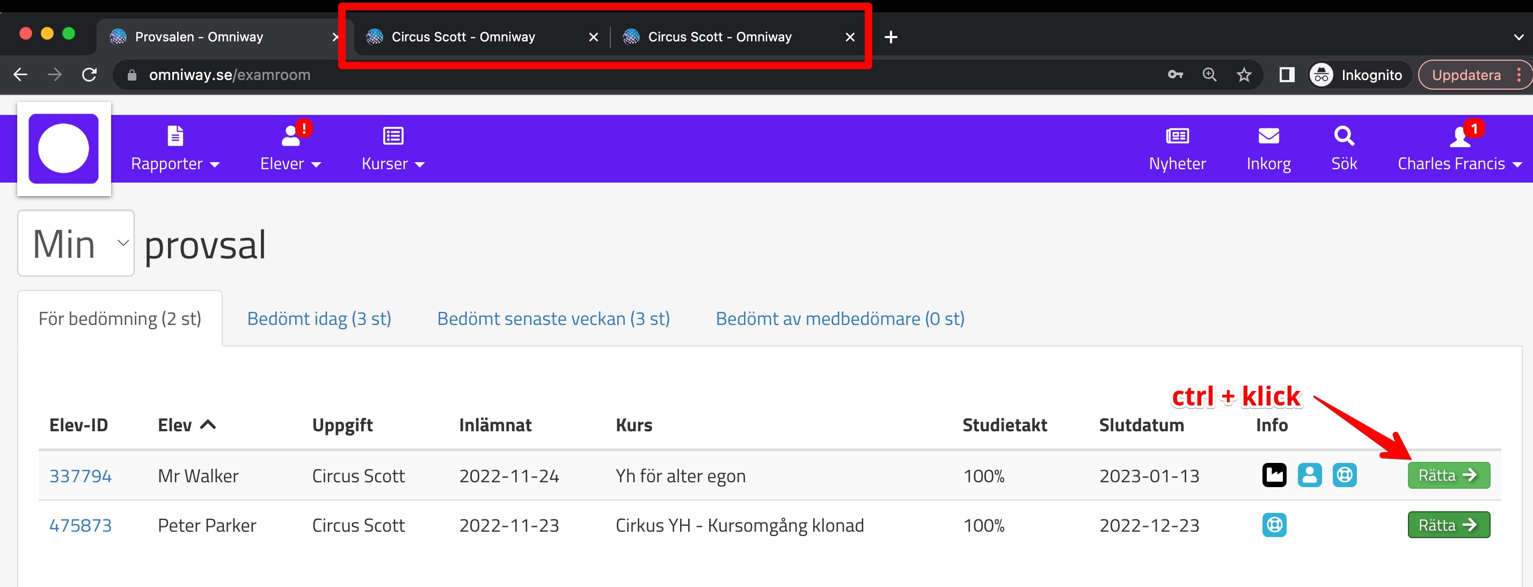
Task: Bookmark page with star icon
Action: [1244, 75]
